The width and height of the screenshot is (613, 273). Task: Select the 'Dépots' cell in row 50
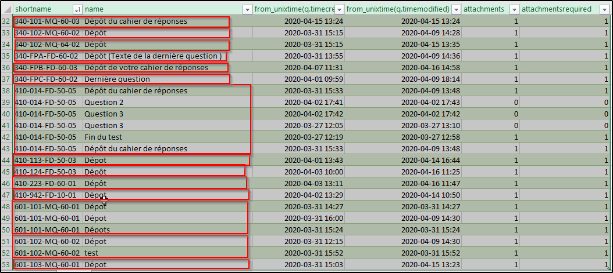click(97, 230)
